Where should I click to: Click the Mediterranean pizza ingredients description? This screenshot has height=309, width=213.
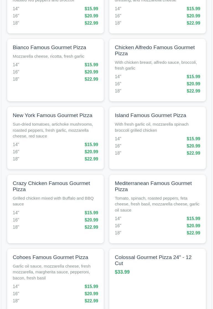click(x=157, y=204)
